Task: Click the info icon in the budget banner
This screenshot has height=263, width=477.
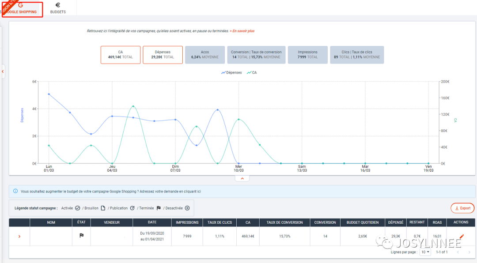Action: (15, 191)
